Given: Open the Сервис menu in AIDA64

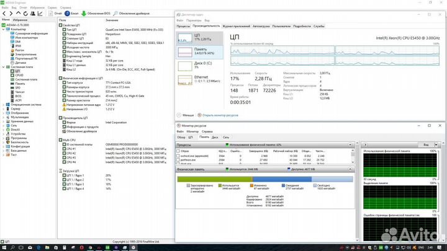Looking at the screenshot, I should 52,7.
